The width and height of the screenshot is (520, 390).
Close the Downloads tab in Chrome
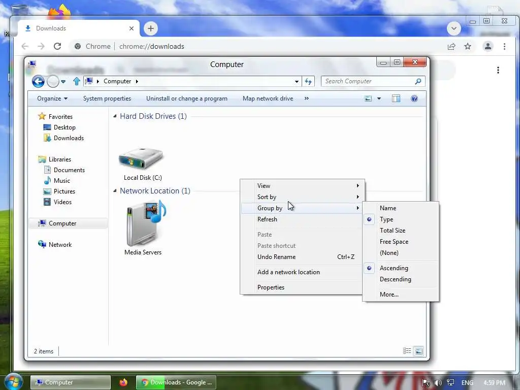pyautogui.click(x=132, y=28)
